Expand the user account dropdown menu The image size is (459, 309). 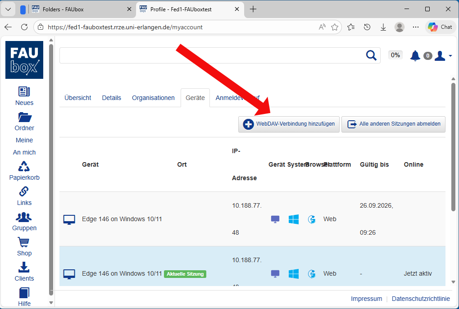(443, 56)
